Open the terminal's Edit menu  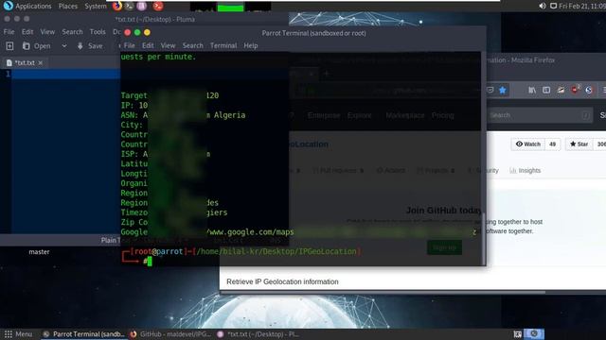148,45
